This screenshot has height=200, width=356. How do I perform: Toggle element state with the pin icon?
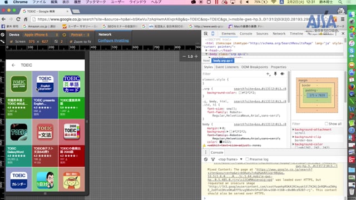[x=275, y=74]
